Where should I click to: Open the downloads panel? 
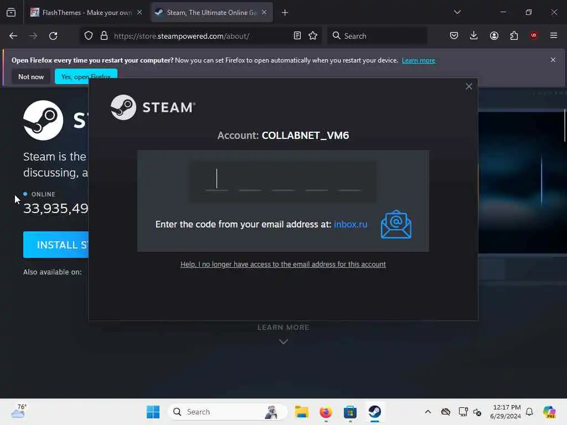[x=474, y=35]
